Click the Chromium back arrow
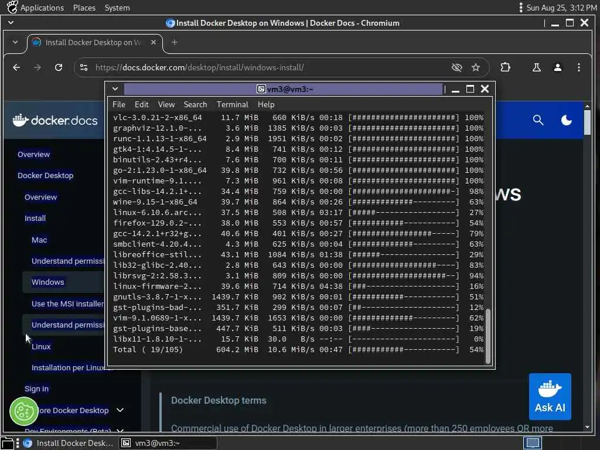 click(16, 67)
